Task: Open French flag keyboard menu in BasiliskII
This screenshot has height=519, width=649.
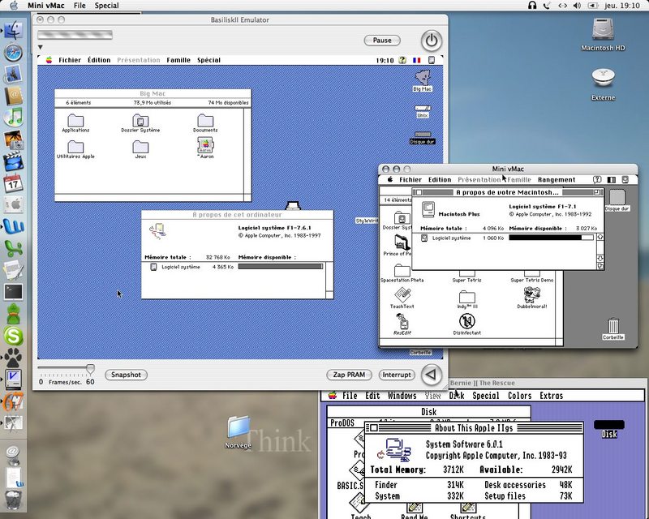Action: (x=416, y=60)
